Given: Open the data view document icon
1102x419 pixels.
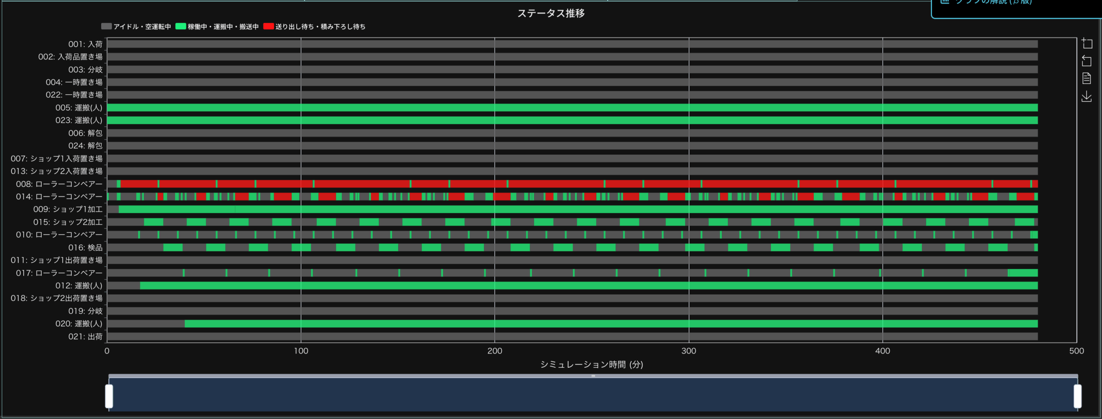Looking at the screenshot, I should tap(1087, 78).
